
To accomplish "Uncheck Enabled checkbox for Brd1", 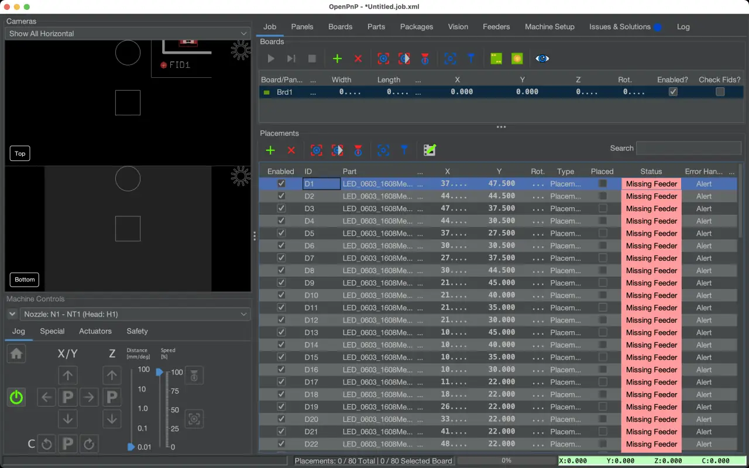I will point(673,92).
